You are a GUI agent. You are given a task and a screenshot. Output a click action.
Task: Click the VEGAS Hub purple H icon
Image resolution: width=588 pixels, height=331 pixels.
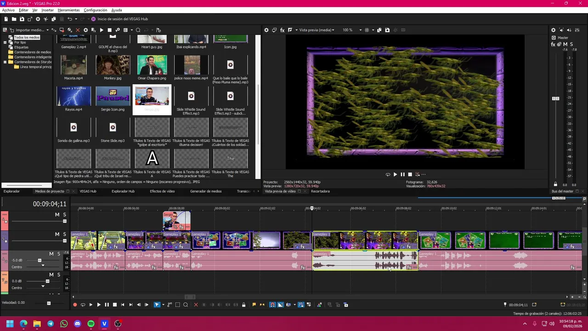coord(93,19)
